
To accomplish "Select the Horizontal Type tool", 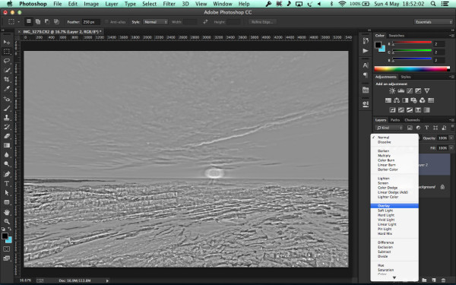I will [7, 183].
